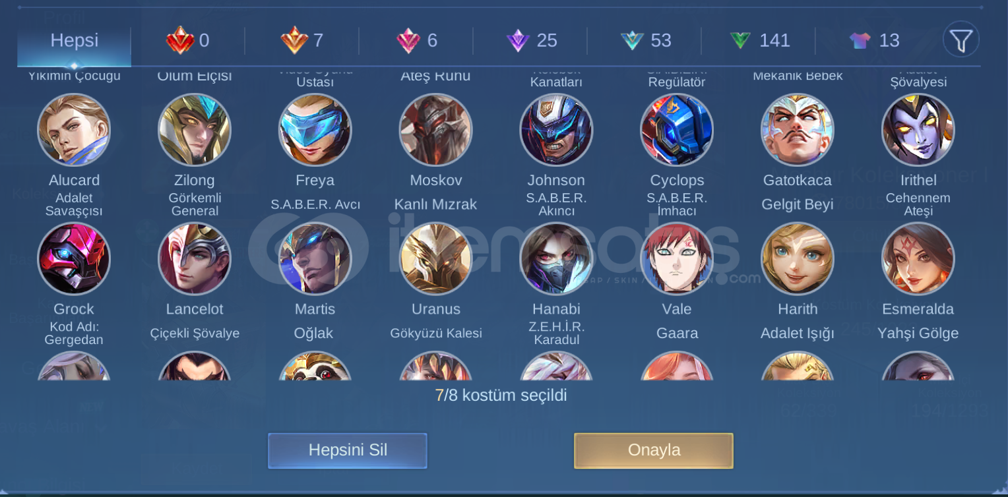Select Moskov's Kanlı Mızrak portrait
Screen dimensions: 1008x497
tap(435, 130)
